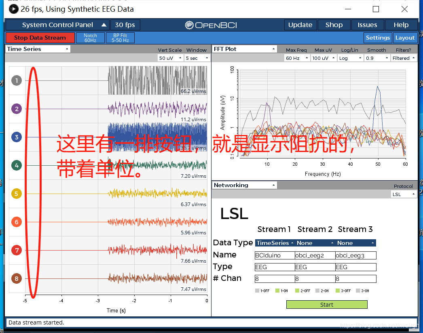Viewport: 423px width, 333px height.
Task: Click the green Start networking button
Action: click(x=327, y=305)
